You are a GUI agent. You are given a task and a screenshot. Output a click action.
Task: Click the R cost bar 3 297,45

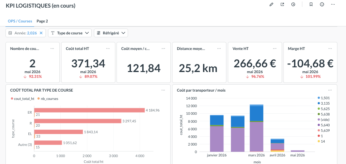[77, 121]
